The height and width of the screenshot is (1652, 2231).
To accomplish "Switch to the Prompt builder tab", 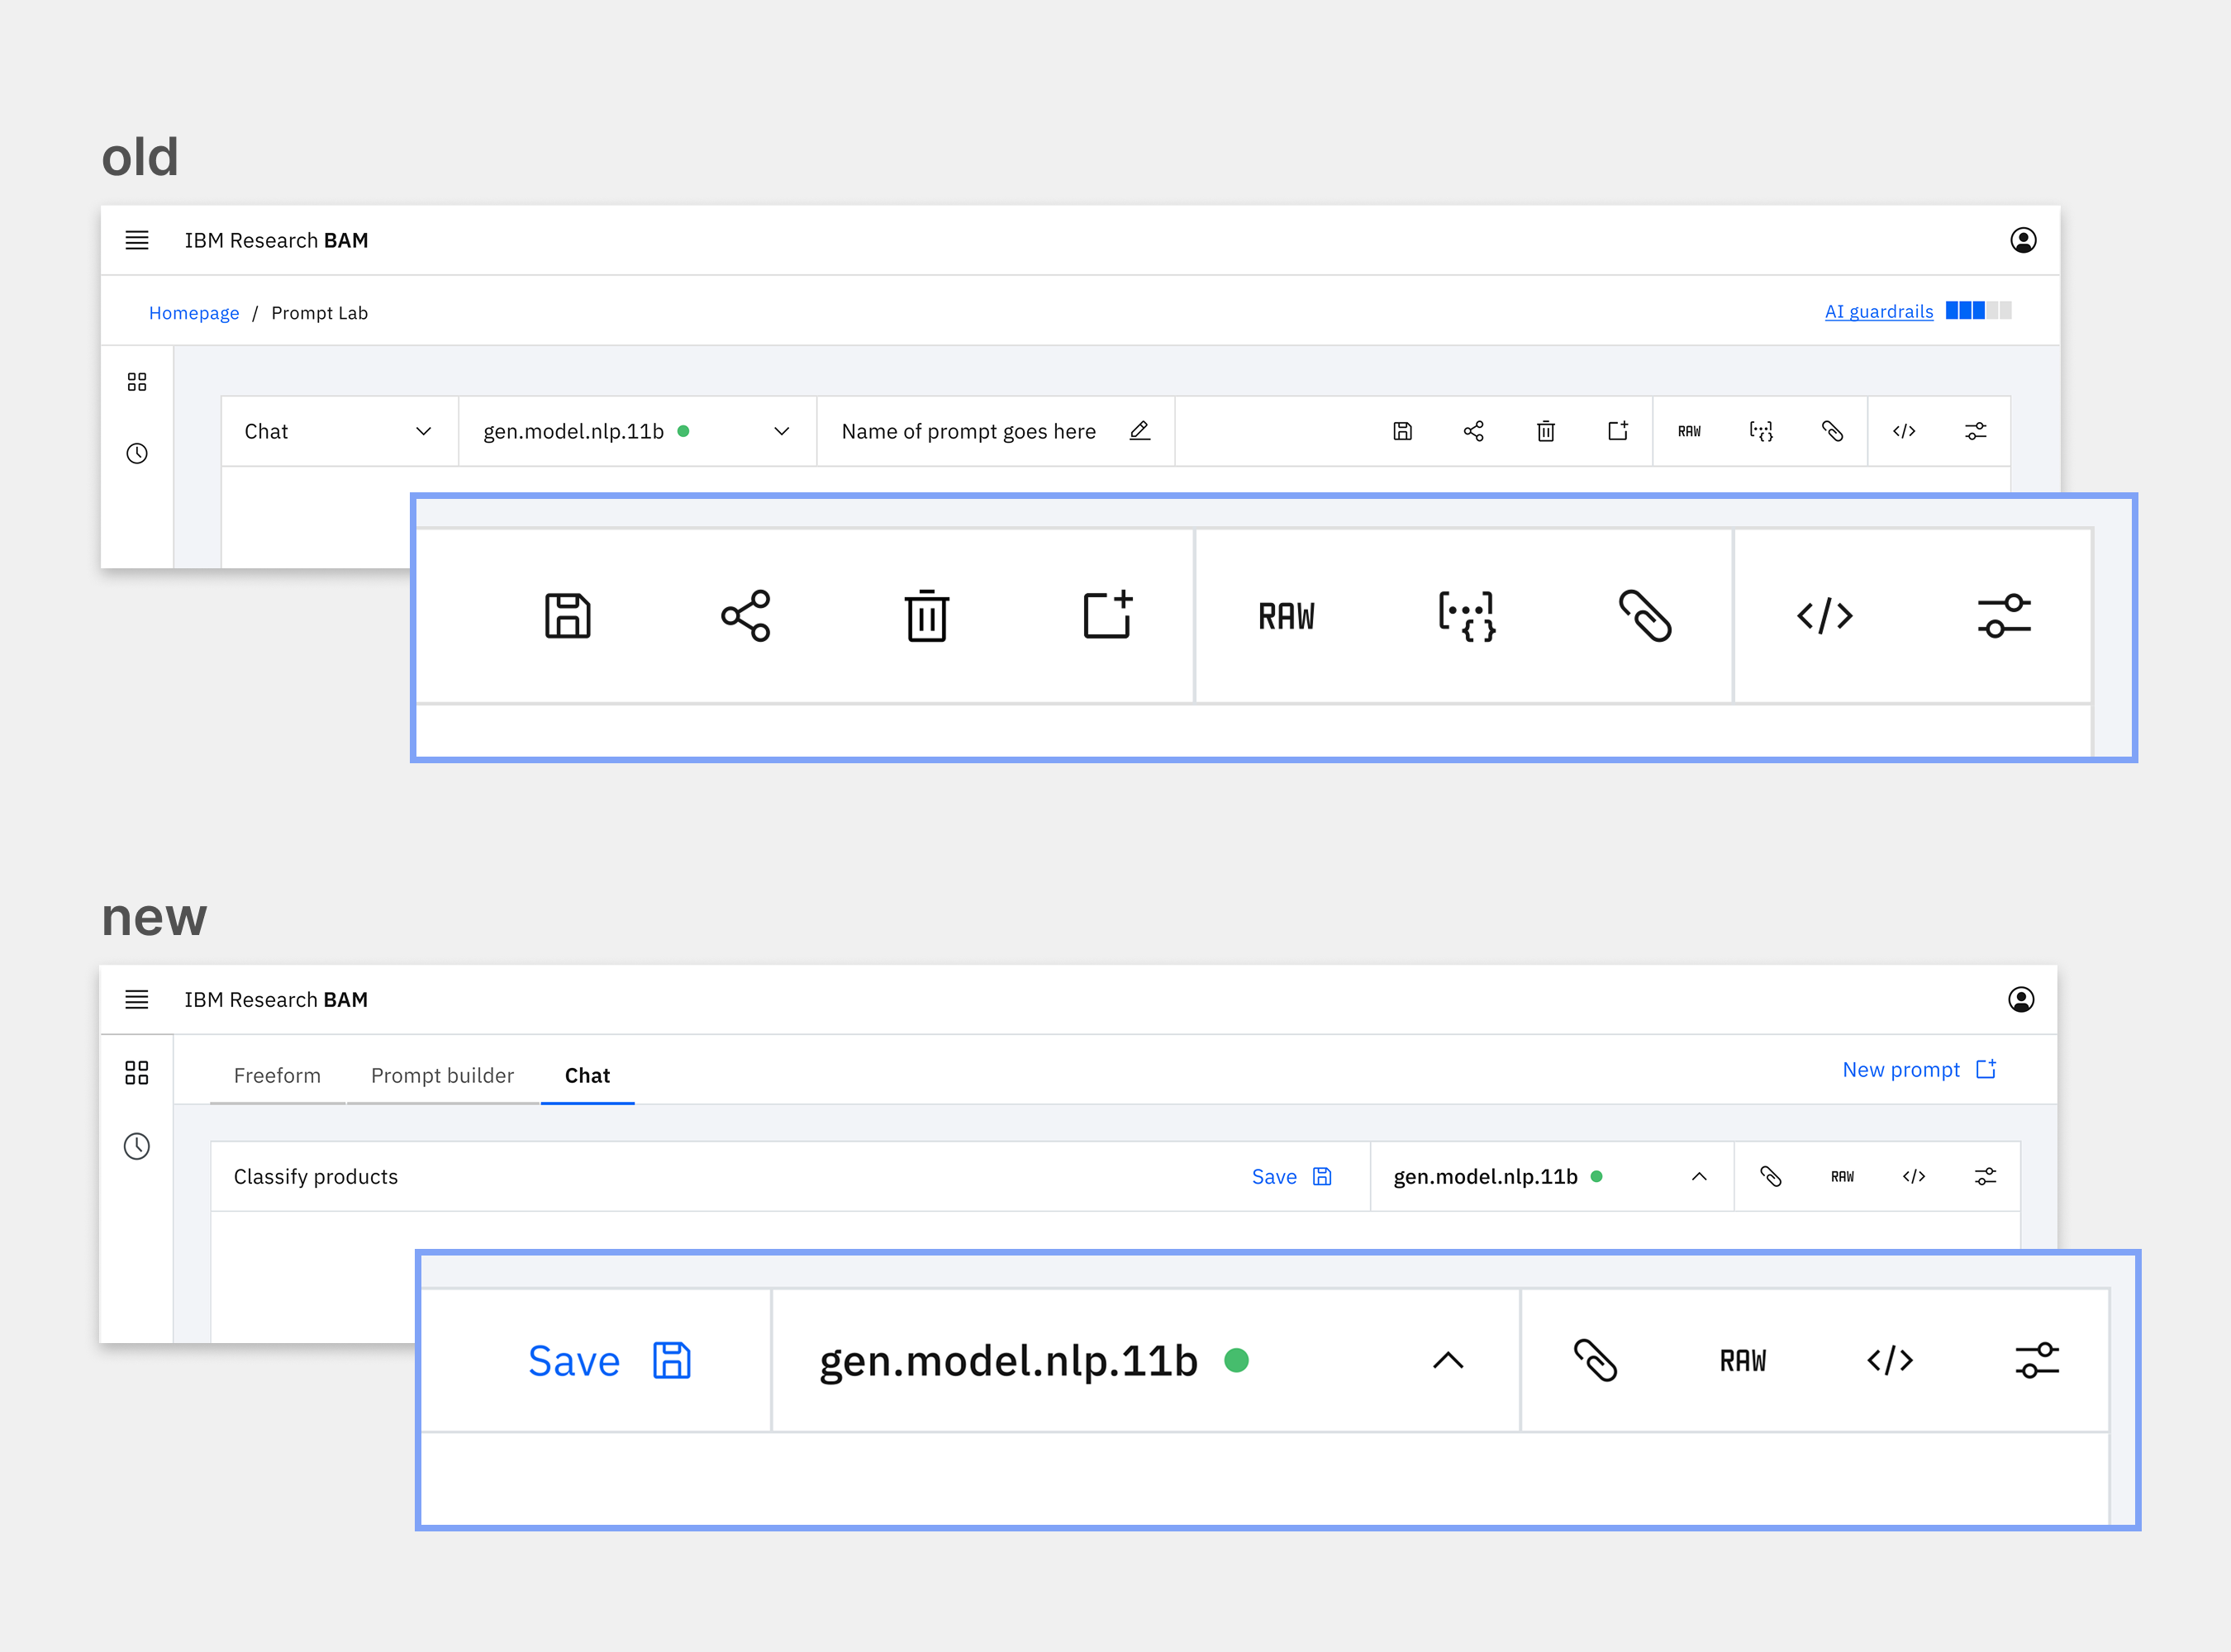I will [442, 1076].
